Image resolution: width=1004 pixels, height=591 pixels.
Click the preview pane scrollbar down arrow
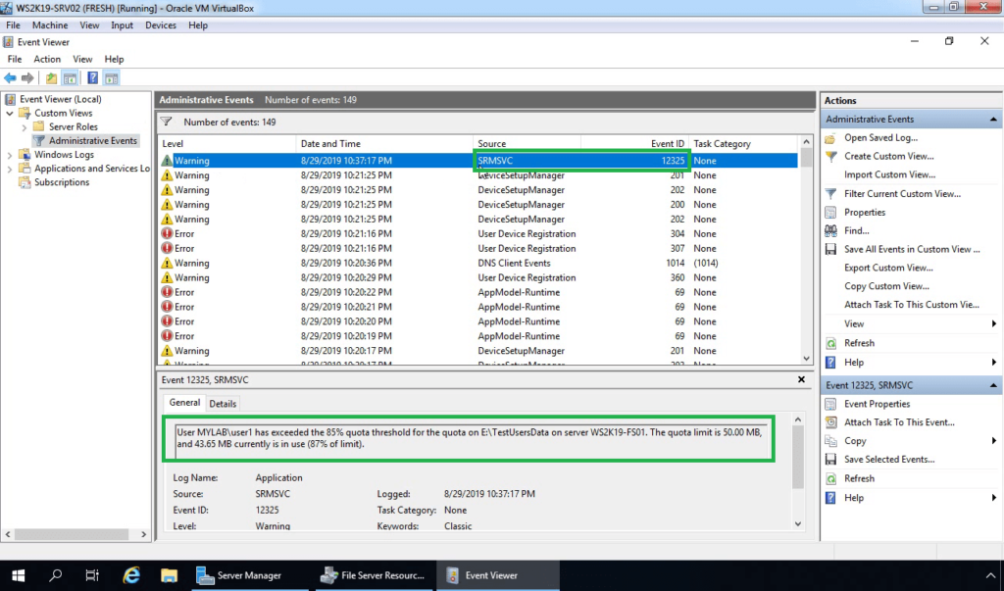pos(798,523)
